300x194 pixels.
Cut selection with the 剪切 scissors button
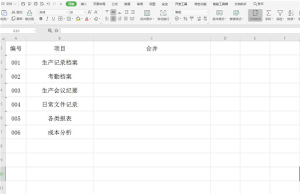[x=17, y=12]
